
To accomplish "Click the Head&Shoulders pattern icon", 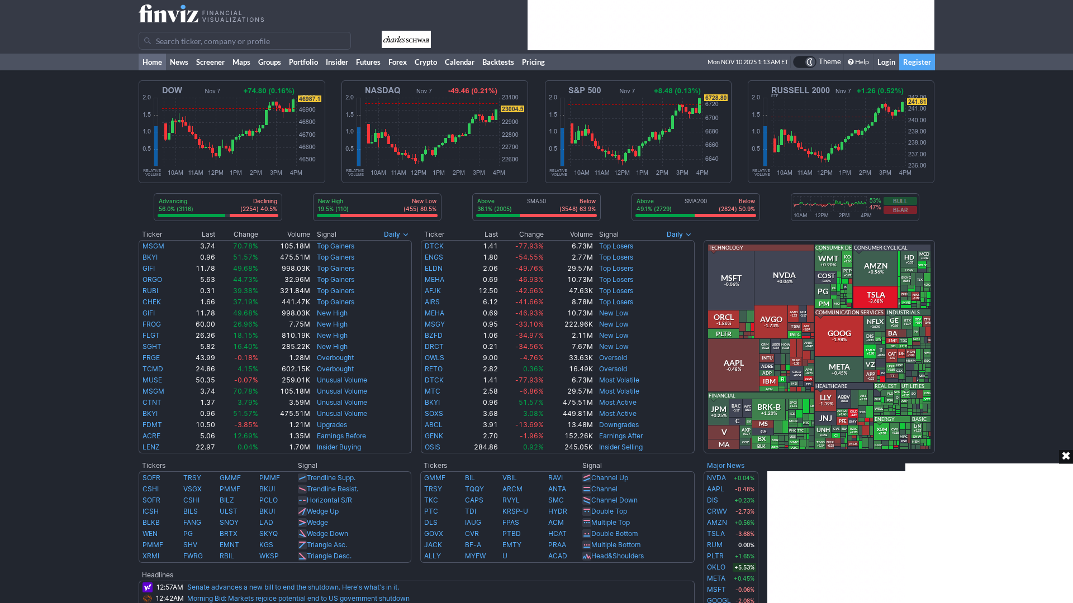I will pos(587,556).
